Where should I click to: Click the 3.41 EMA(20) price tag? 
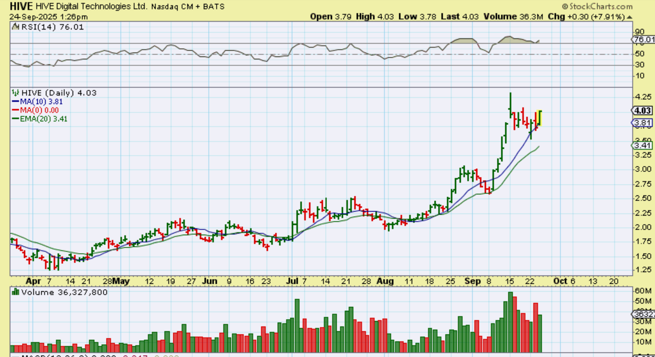642,145
